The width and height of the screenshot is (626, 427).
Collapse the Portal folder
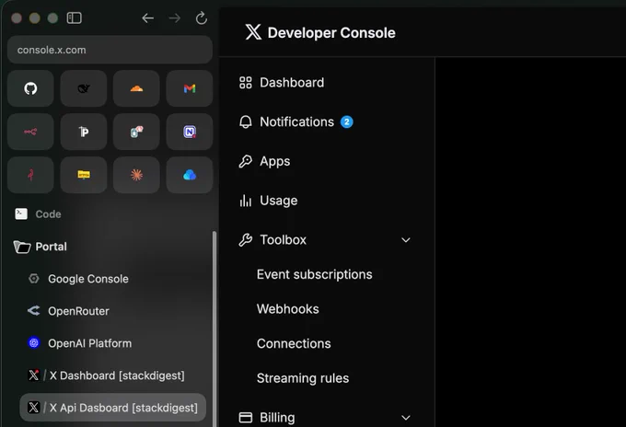pyautogui.click(x=40, y=247)
